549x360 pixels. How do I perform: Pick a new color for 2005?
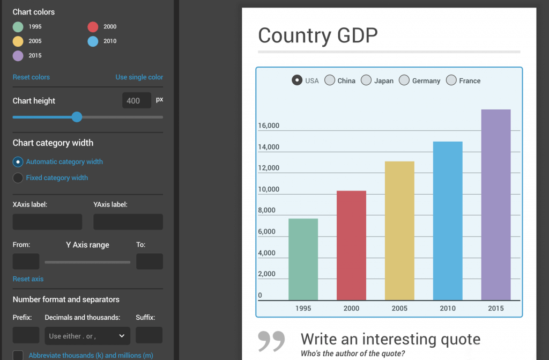pos(18,41)
